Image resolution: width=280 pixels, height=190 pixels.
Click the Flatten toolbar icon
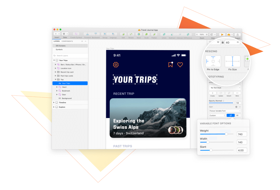(154, 34)
